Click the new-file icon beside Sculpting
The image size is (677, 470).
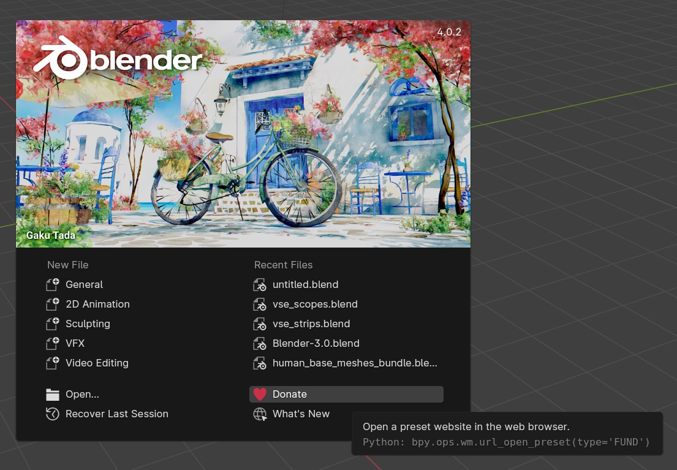tap(52, 324)
